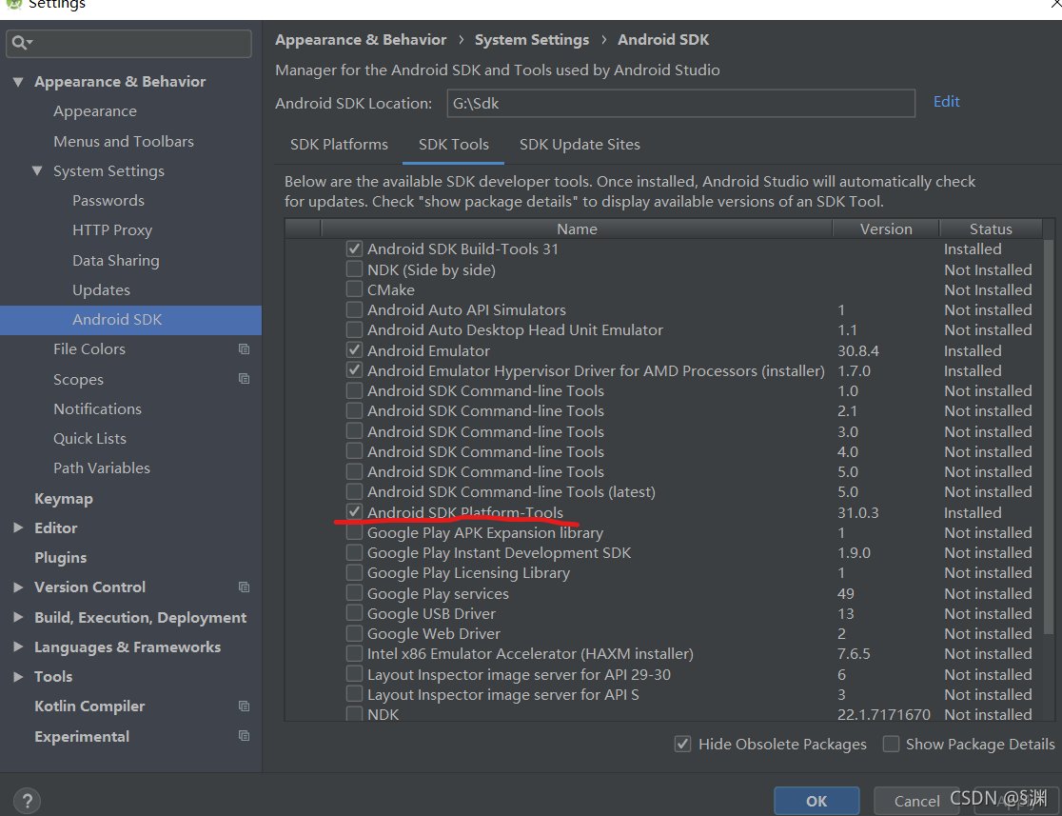Check the NDK (Side by side) checkbox
Viewport: 1062px width, 816px height.
tap(354, 269)
